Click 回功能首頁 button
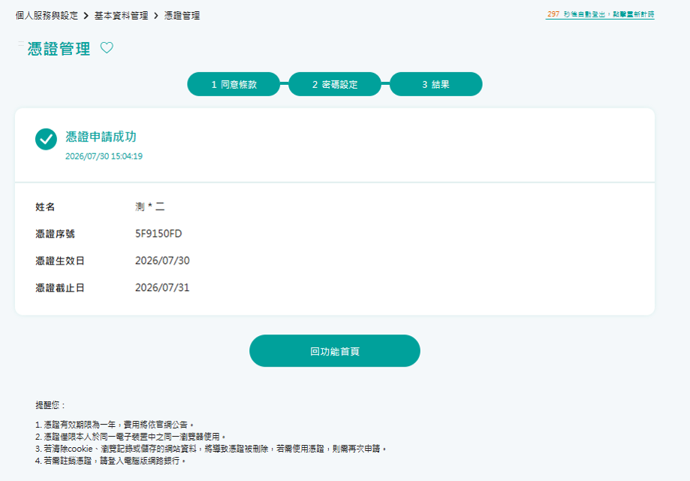Screen dimensions: 690x481 (335, 351)
